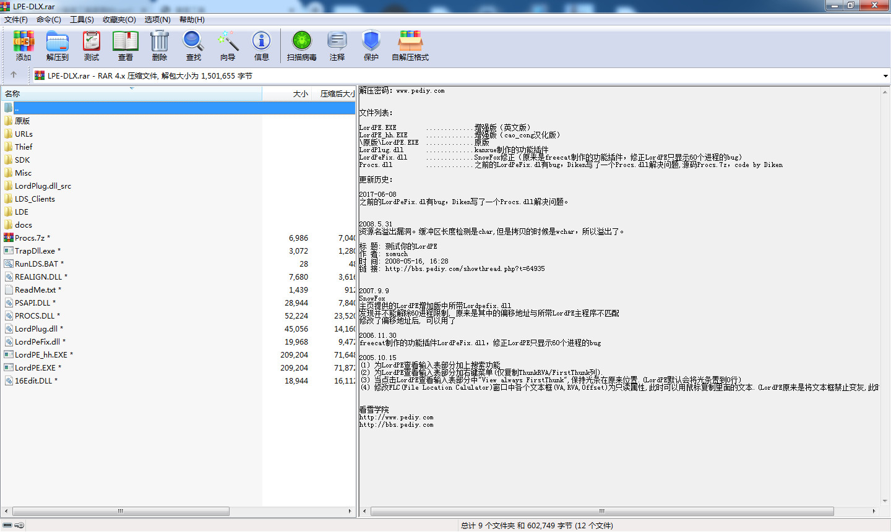Expand the archive path dropdown arrow
The height and width of the screenshot is (532, 891).
[x=885, y=76]
